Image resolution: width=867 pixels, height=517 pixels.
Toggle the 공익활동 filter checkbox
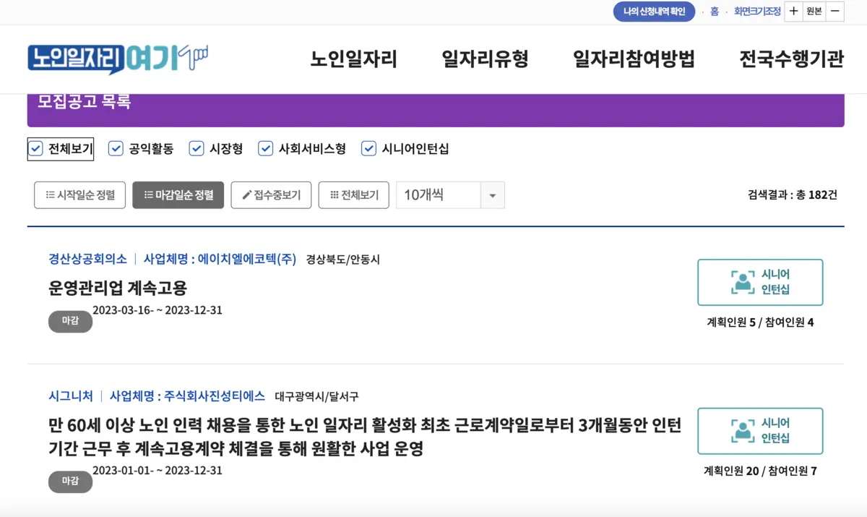[115, 148]
